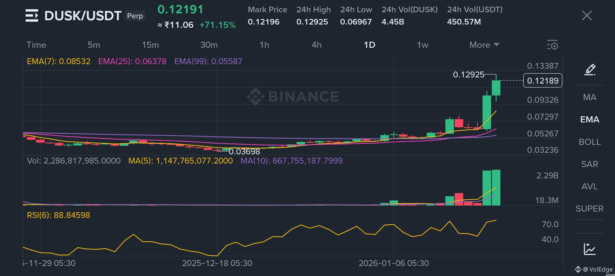Click the EMA(7): 0.08532 legend

[59, 61]
